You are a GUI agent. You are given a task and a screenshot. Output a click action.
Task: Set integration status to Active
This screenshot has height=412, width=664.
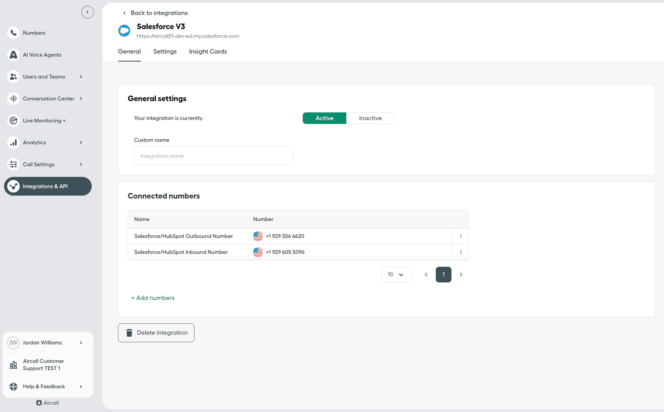[x=324, y=118]
